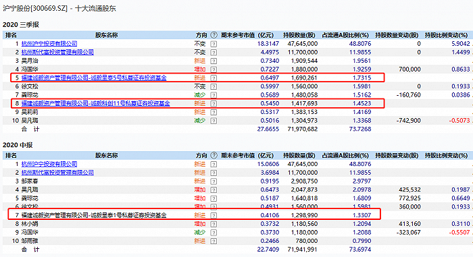
Task: Click 方向 header in 中报 table
Action: coord(201,155)
